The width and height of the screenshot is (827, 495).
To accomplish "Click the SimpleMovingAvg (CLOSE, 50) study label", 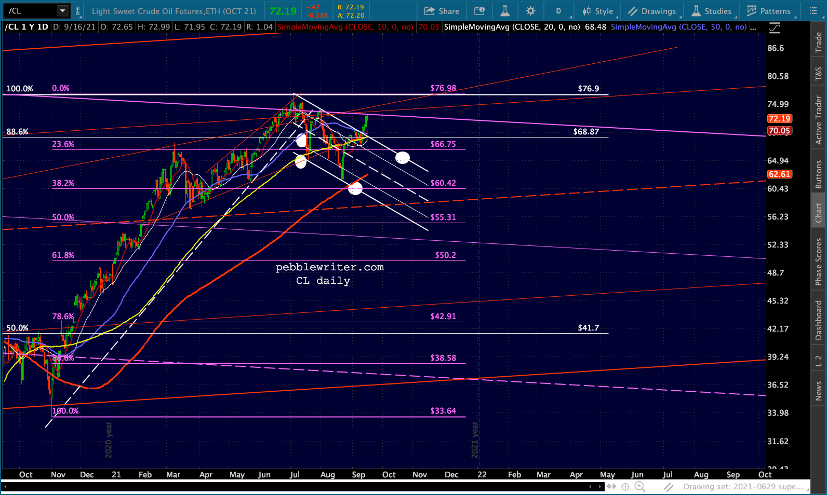I will (x=679, y=27).
